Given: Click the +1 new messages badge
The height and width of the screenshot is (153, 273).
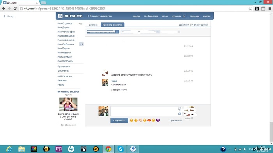Looking at the screenshot, I should (81, 44).
